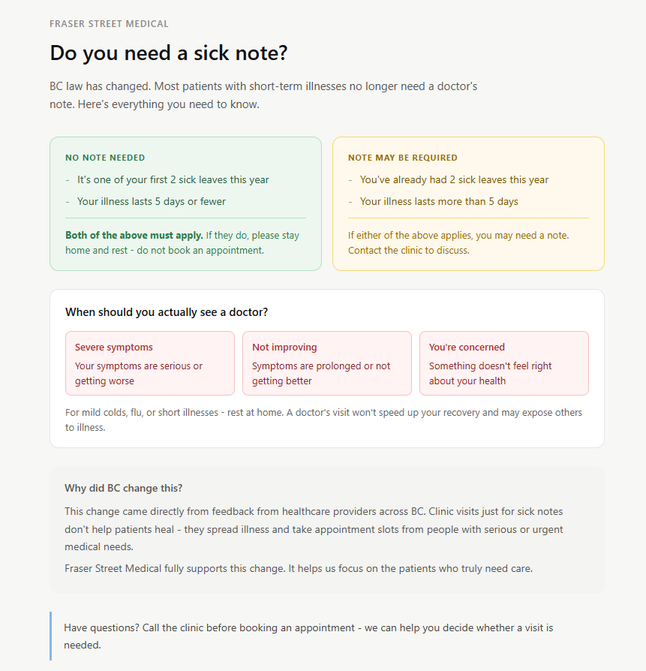Click "Your illness lasts 5 days or fewer"

[151, 201]
